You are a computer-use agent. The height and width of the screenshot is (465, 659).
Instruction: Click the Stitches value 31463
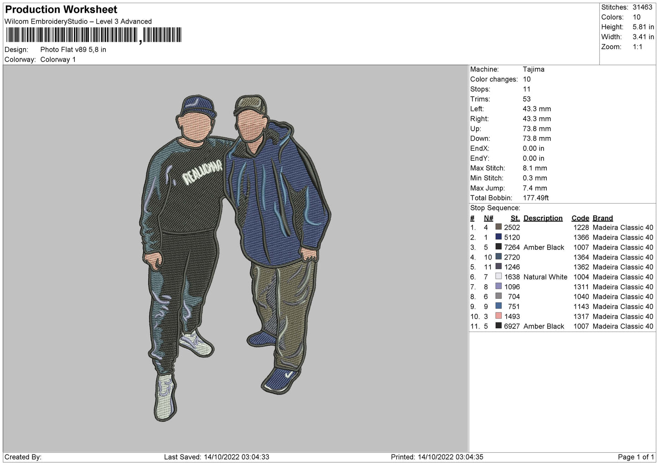tap(643, 7)
